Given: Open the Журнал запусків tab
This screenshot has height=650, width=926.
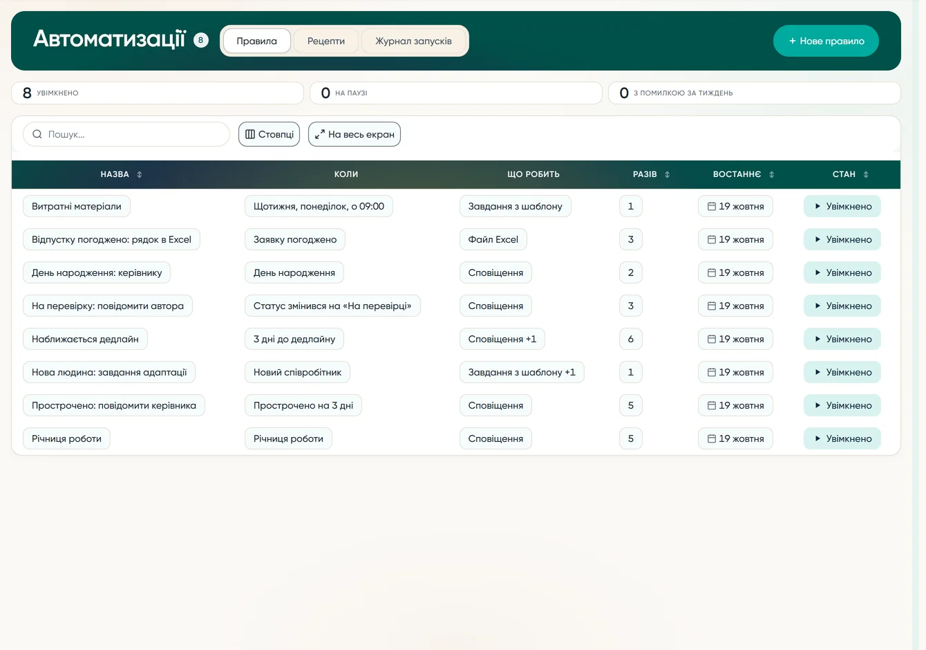Looking at the screenshot, I should [413, 41].
